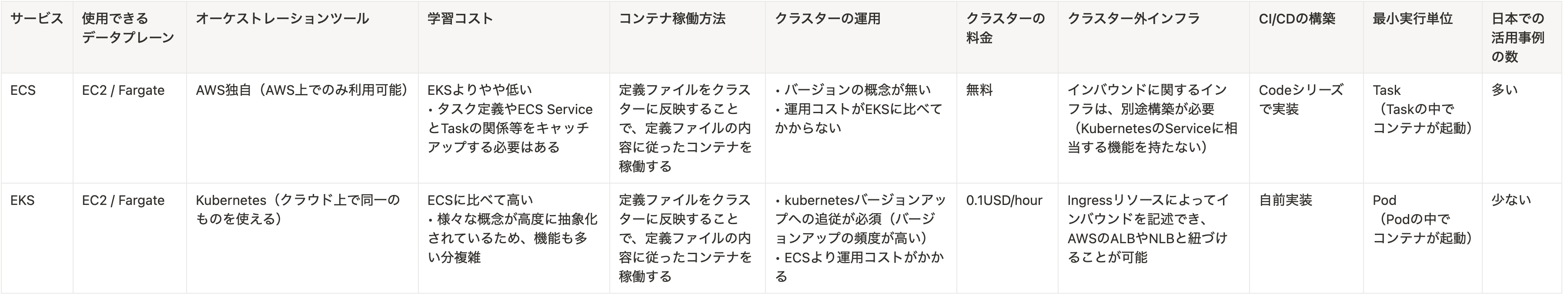Select the 最小実行単位 header cell

coord(1423,37)
